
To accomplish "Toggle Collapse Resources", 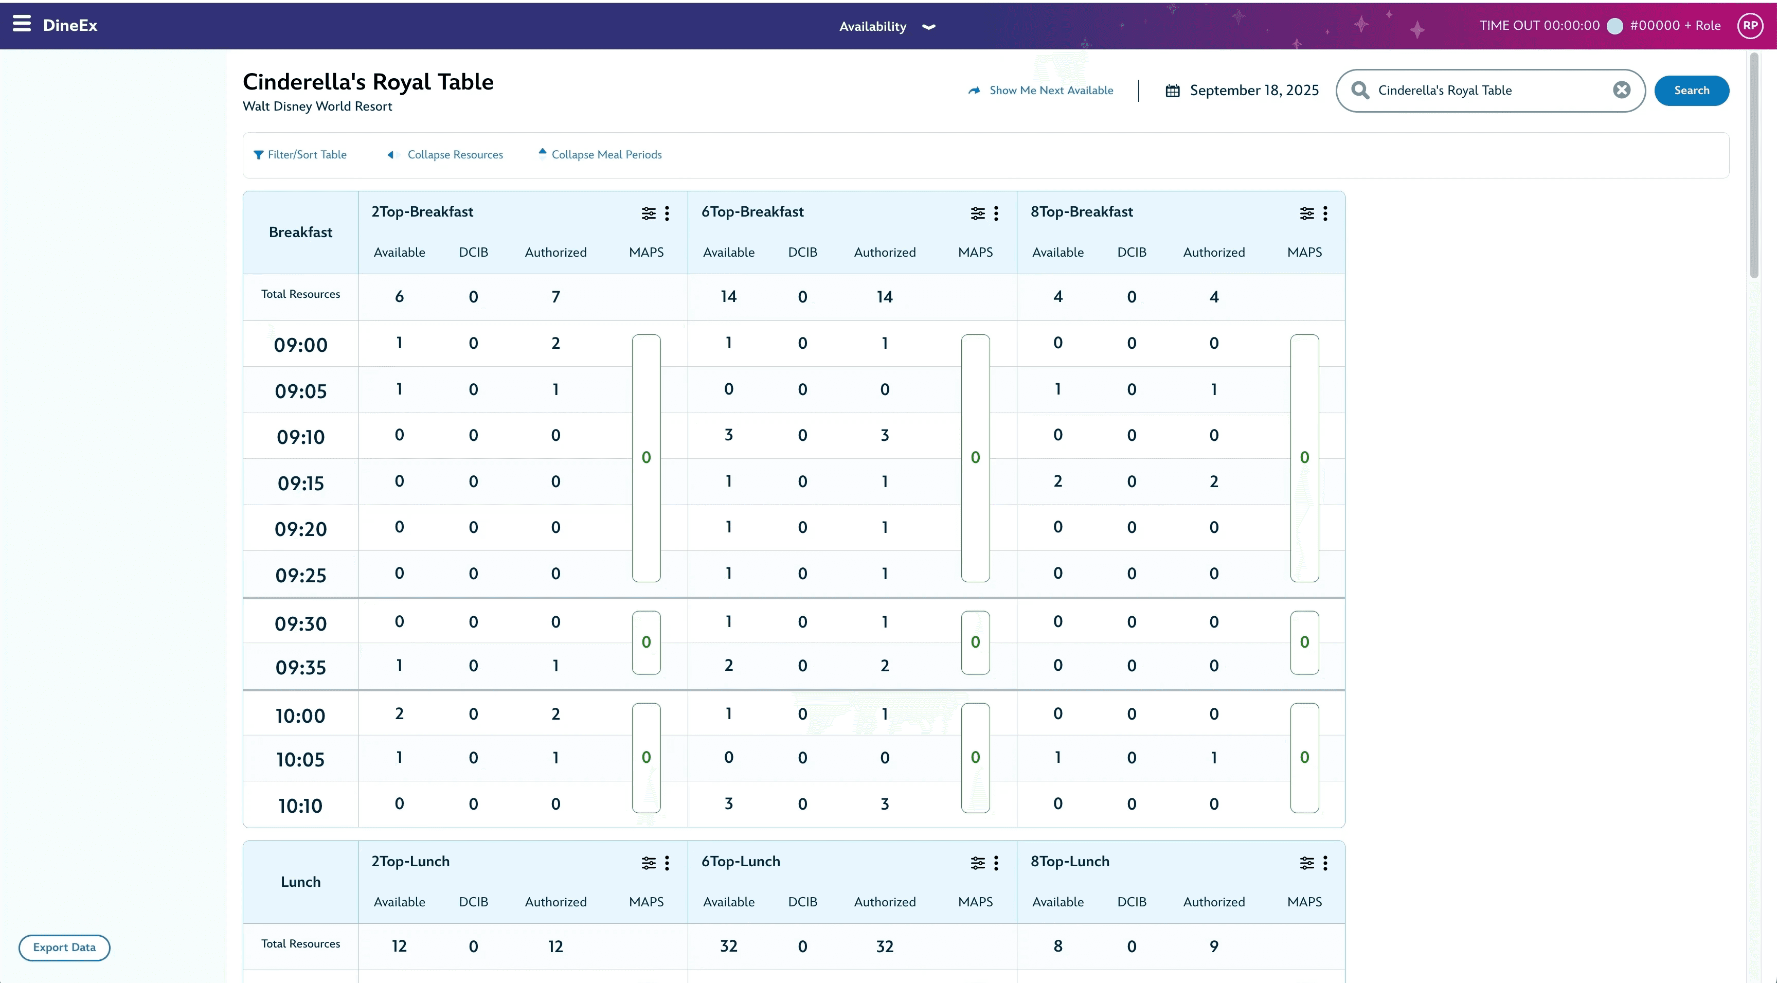I will (454, 154).
